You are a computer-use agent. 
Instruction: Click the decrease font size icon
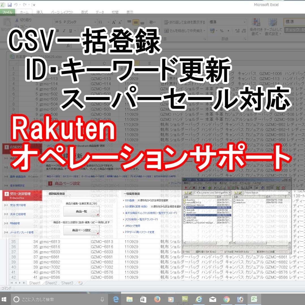pos(120,22)
